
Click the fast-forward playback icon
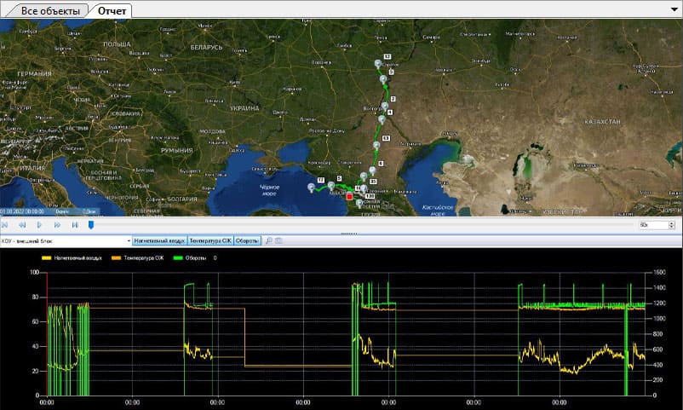tap(57, 225)
